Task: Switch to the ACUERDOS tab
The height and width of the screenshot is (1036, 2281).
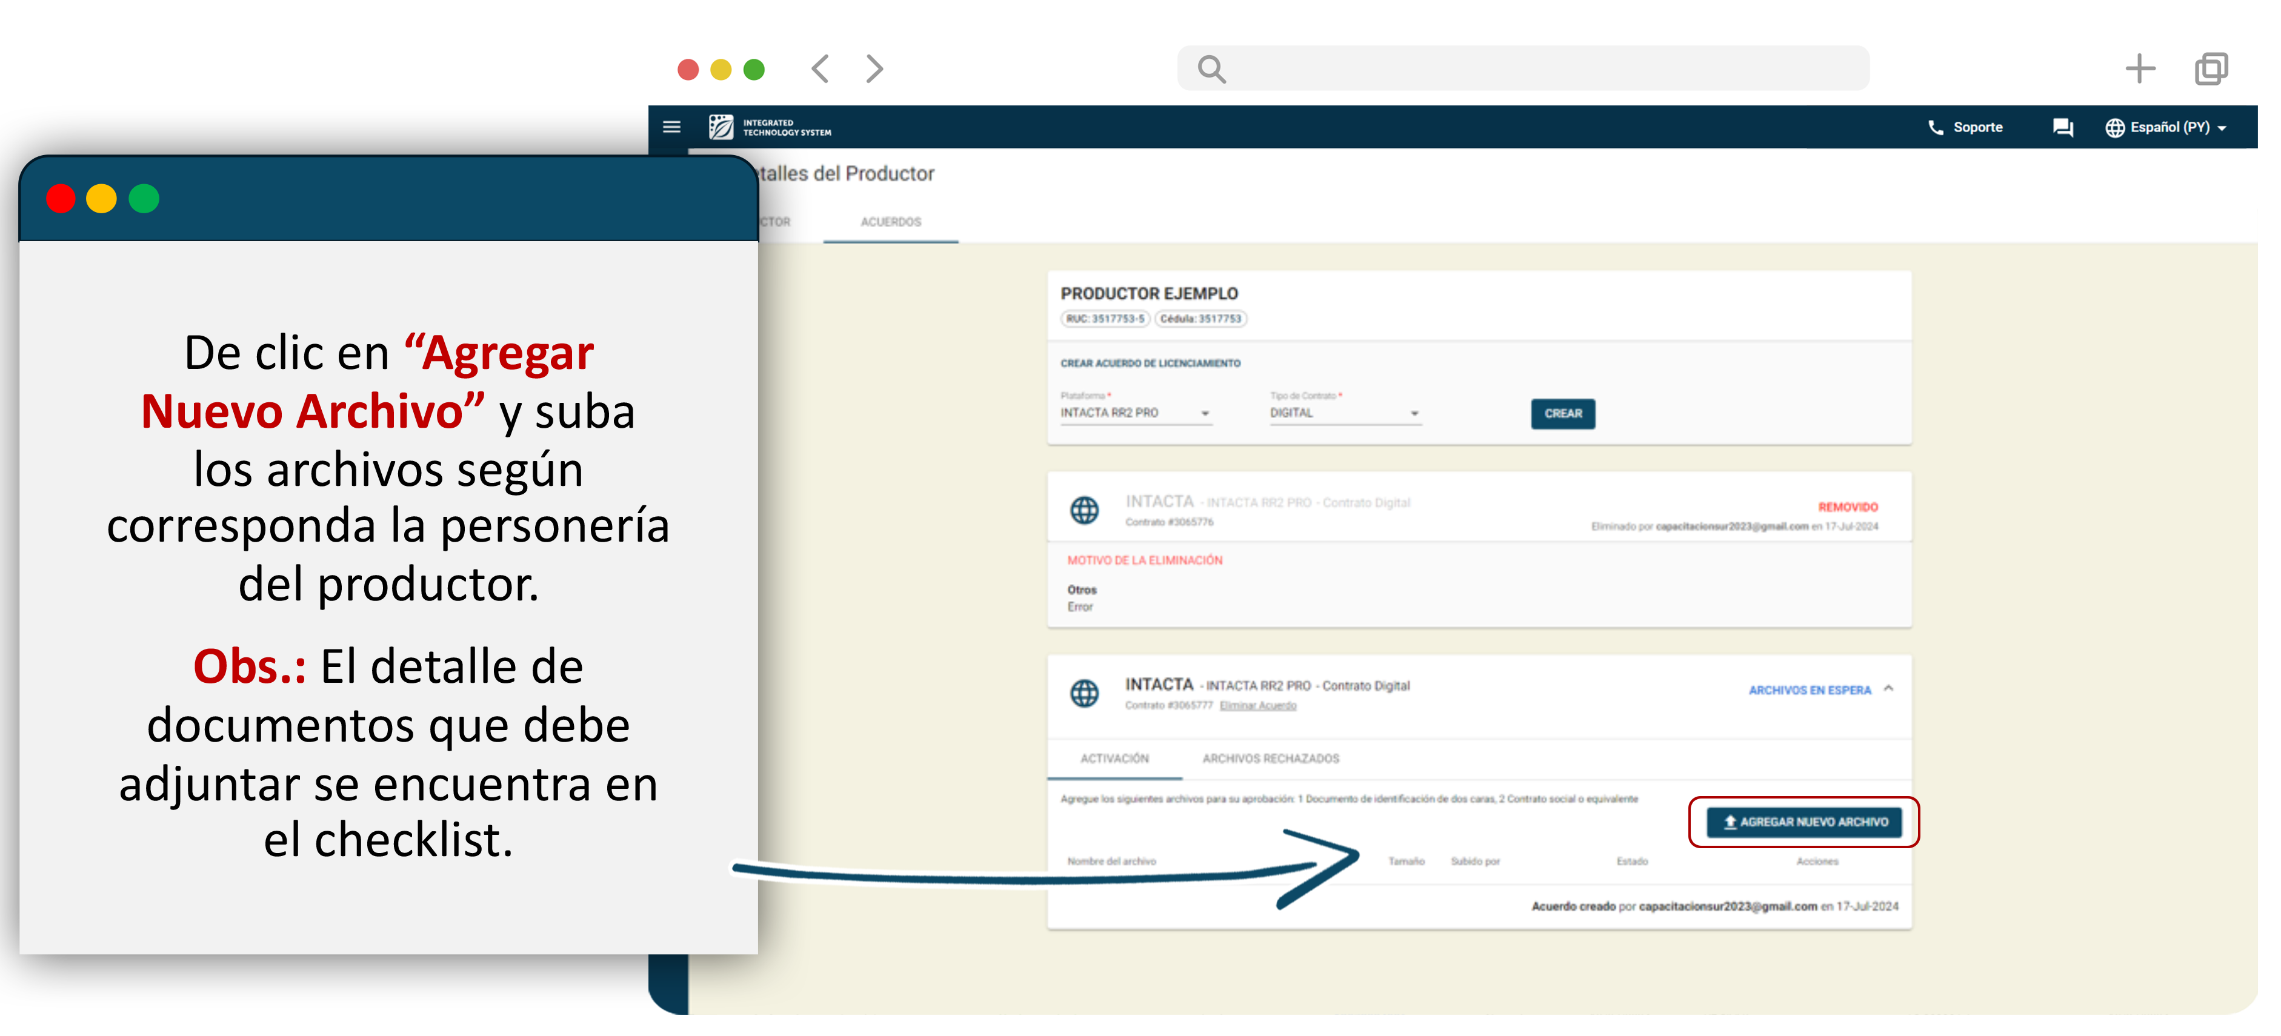Action: pyautogui.click(x=891, y=222)
